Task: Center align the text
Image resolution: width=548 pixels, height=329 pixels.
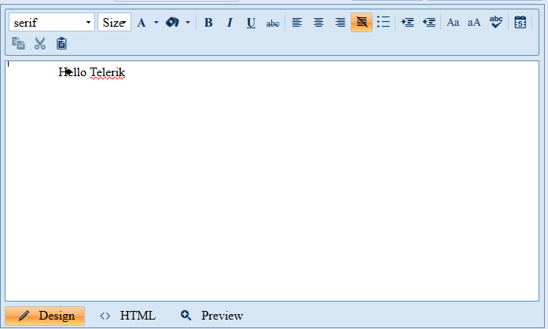Action: pos(318,23)
